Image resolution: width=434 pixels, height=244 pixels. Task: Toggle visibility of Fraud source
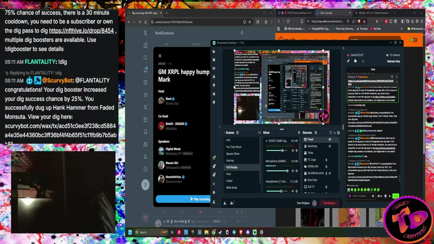pos(330,139)
